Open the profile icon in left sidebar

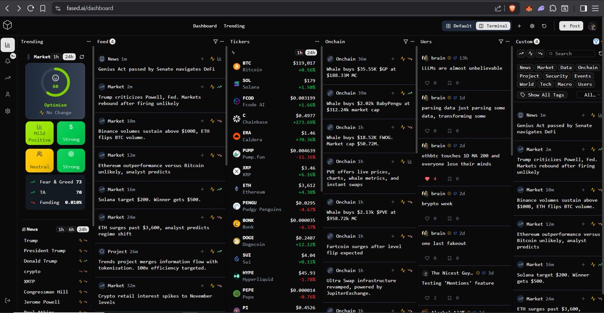[x=8, y=95]
